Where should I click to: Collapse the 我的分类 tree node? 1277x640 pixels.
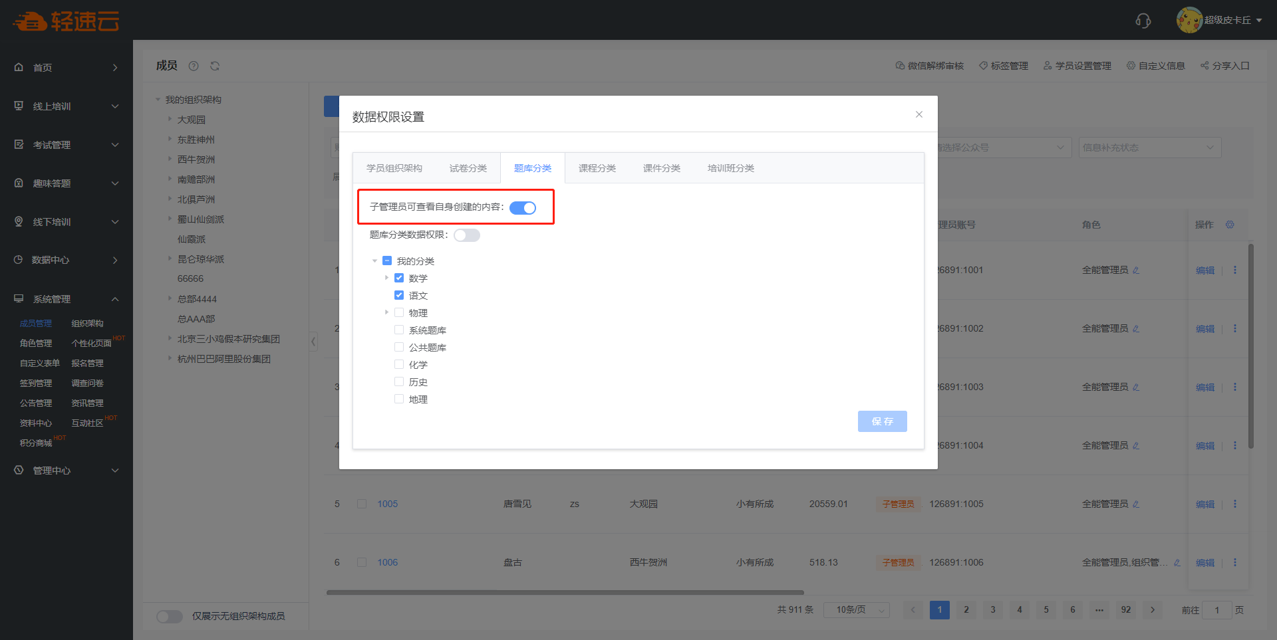pos(374,261)
